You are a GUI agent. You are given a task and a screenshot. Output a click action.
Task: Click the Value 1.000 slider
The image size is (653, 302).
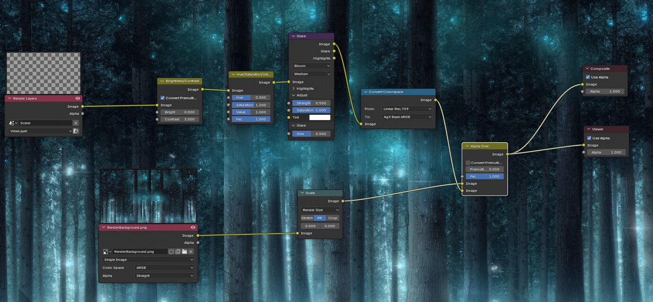pos(251,112)
